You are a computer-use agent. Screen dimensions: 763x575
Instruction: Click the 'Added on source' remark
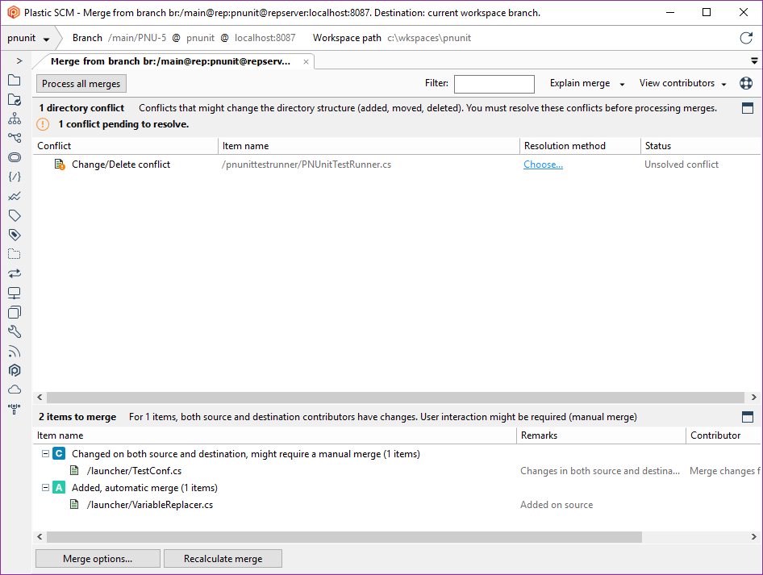(557, 505)
